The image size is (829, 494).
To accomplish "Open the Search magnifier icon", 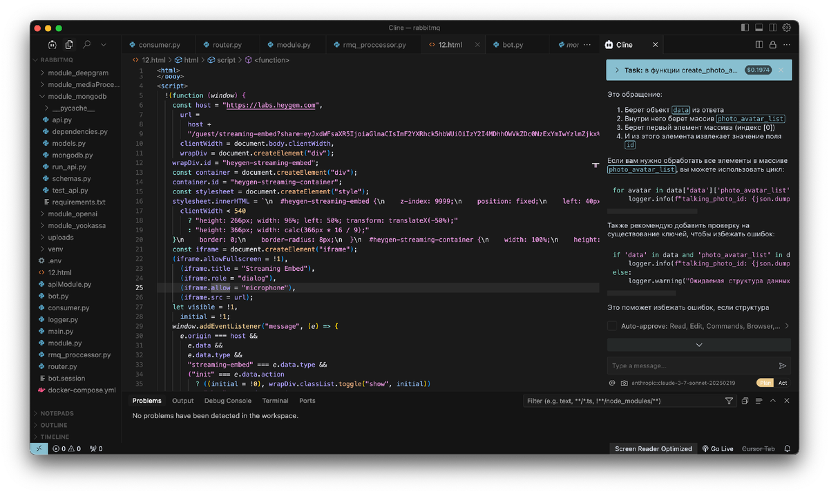I will click(87, 44).
